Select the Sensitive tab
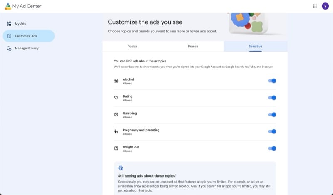 click(x=255, y=46)
